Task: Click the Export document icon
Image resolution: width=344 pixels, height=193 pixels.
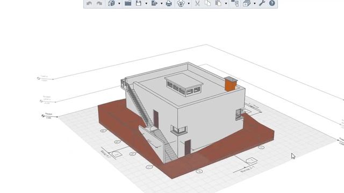Action: click(154, 3)
